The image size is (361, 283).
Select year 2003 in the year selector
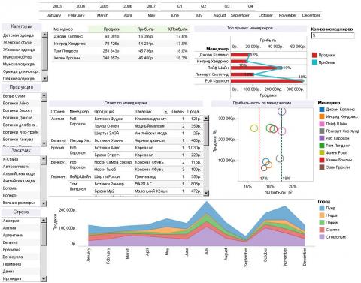(x=57, y=6)
